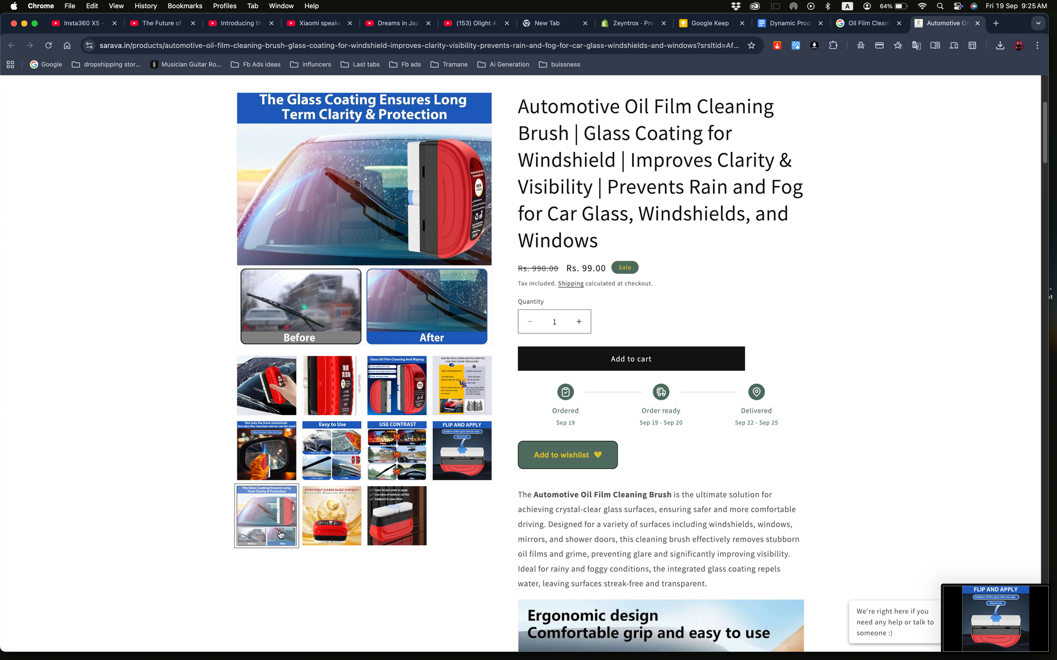Select the FLIP AND APPLY thumbnail
The image size is (1057, 660).
pyautogui.click(x=462, y=450)
